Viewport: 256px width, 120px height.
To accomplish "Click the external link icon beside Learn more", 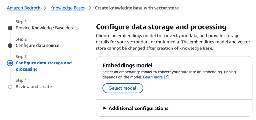I will (x=166, y=77).
